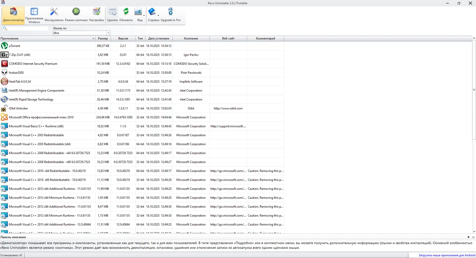Click version 14.0.4763.1000 cell
The height and width of the screenshot is (258, 476).
123,117
